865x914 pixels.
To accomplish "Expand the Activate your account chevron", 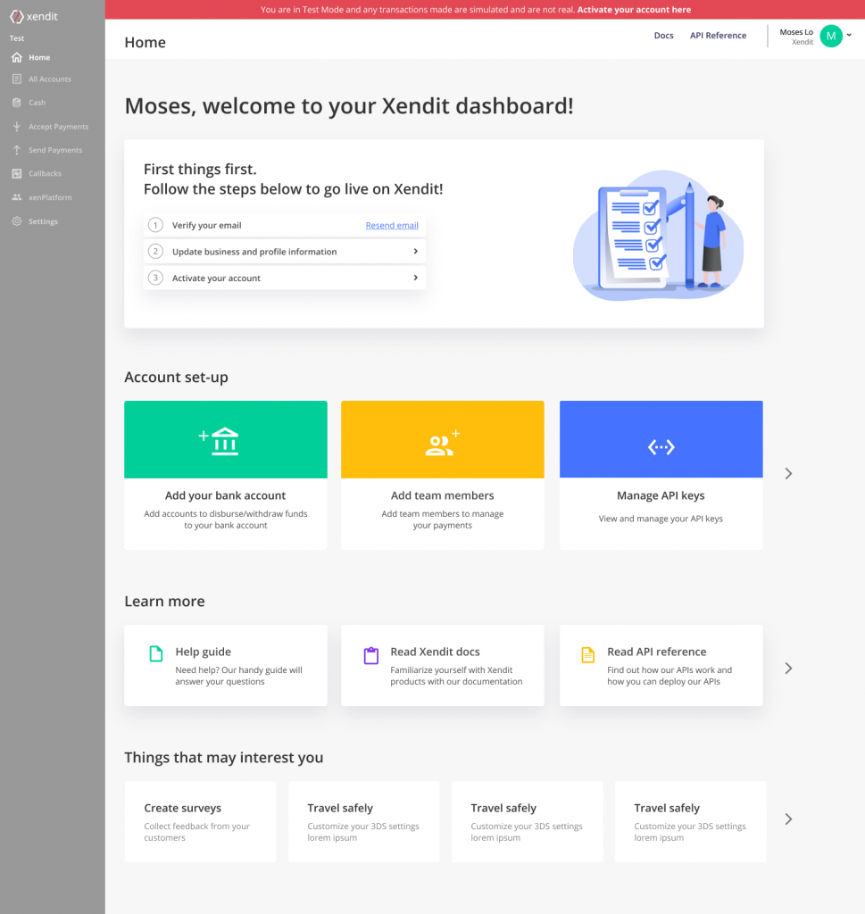I will click(416, 278).
